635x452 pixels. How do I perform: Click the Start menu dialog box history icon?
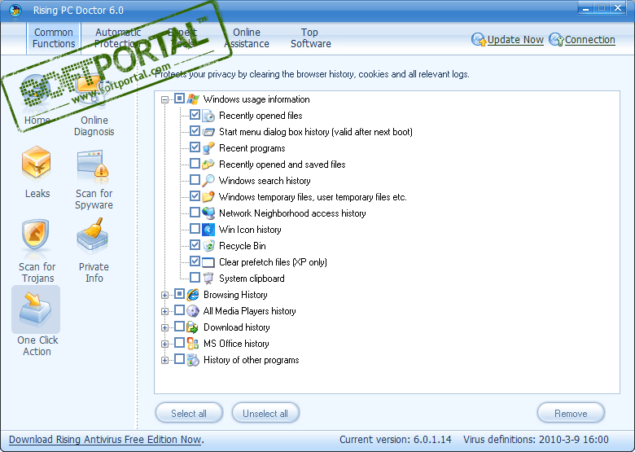click(x=208, y=132)
